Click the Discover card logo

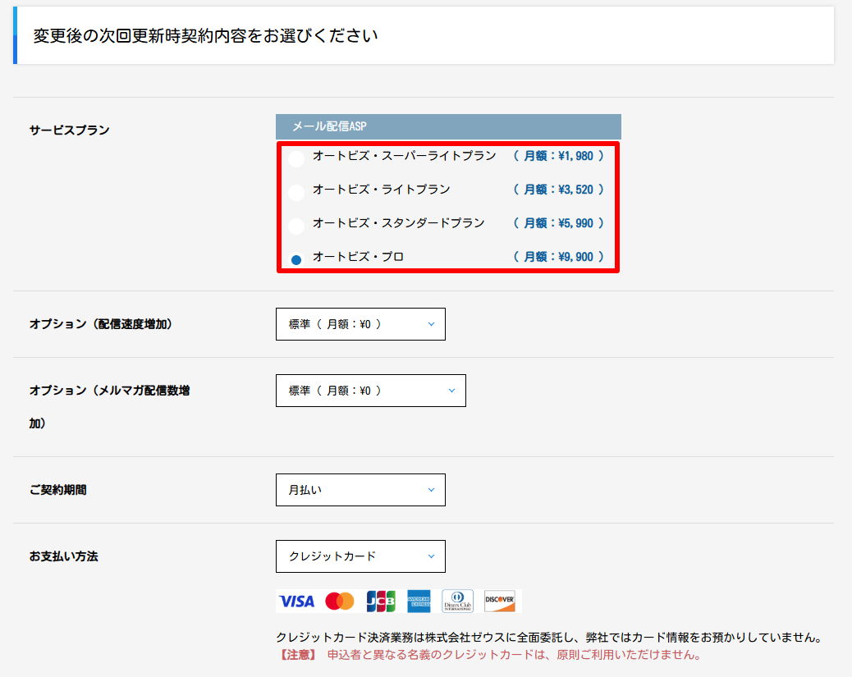(x=499, y=602)
